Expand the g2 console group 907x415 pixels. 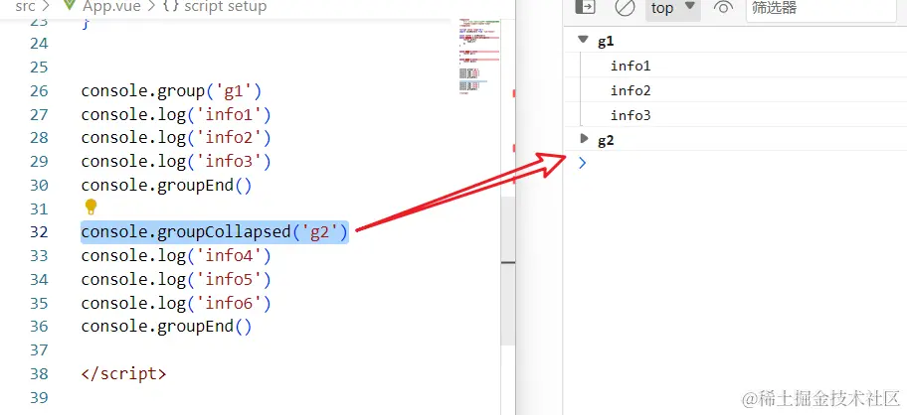[584, 139]
